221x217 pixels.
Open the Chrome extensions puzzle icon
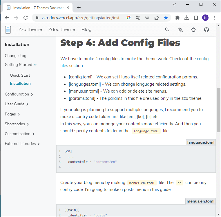pyautogui.click(x=177, y=18)
